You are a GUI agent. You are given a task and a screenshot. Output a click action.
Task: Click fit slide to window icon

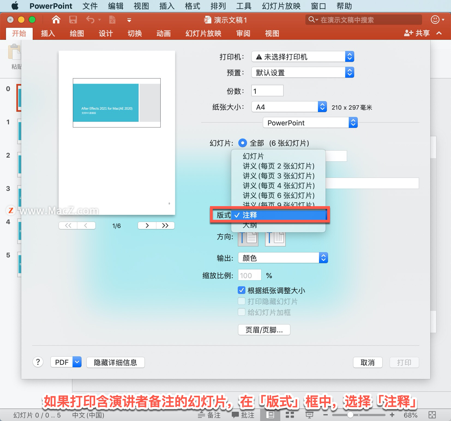(x=432, y=415)
